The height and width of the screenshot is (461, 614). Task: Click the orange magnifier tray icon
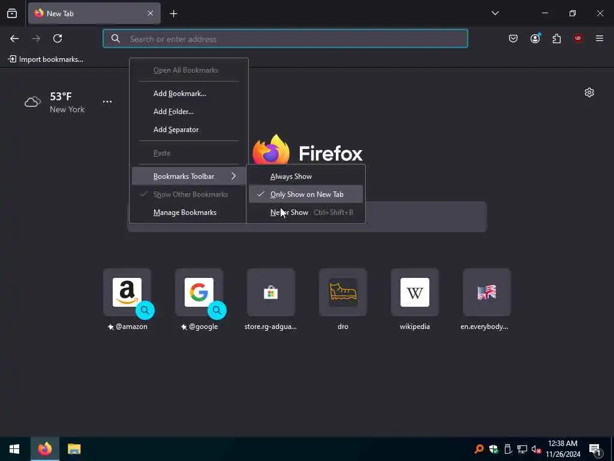point(479,449)
